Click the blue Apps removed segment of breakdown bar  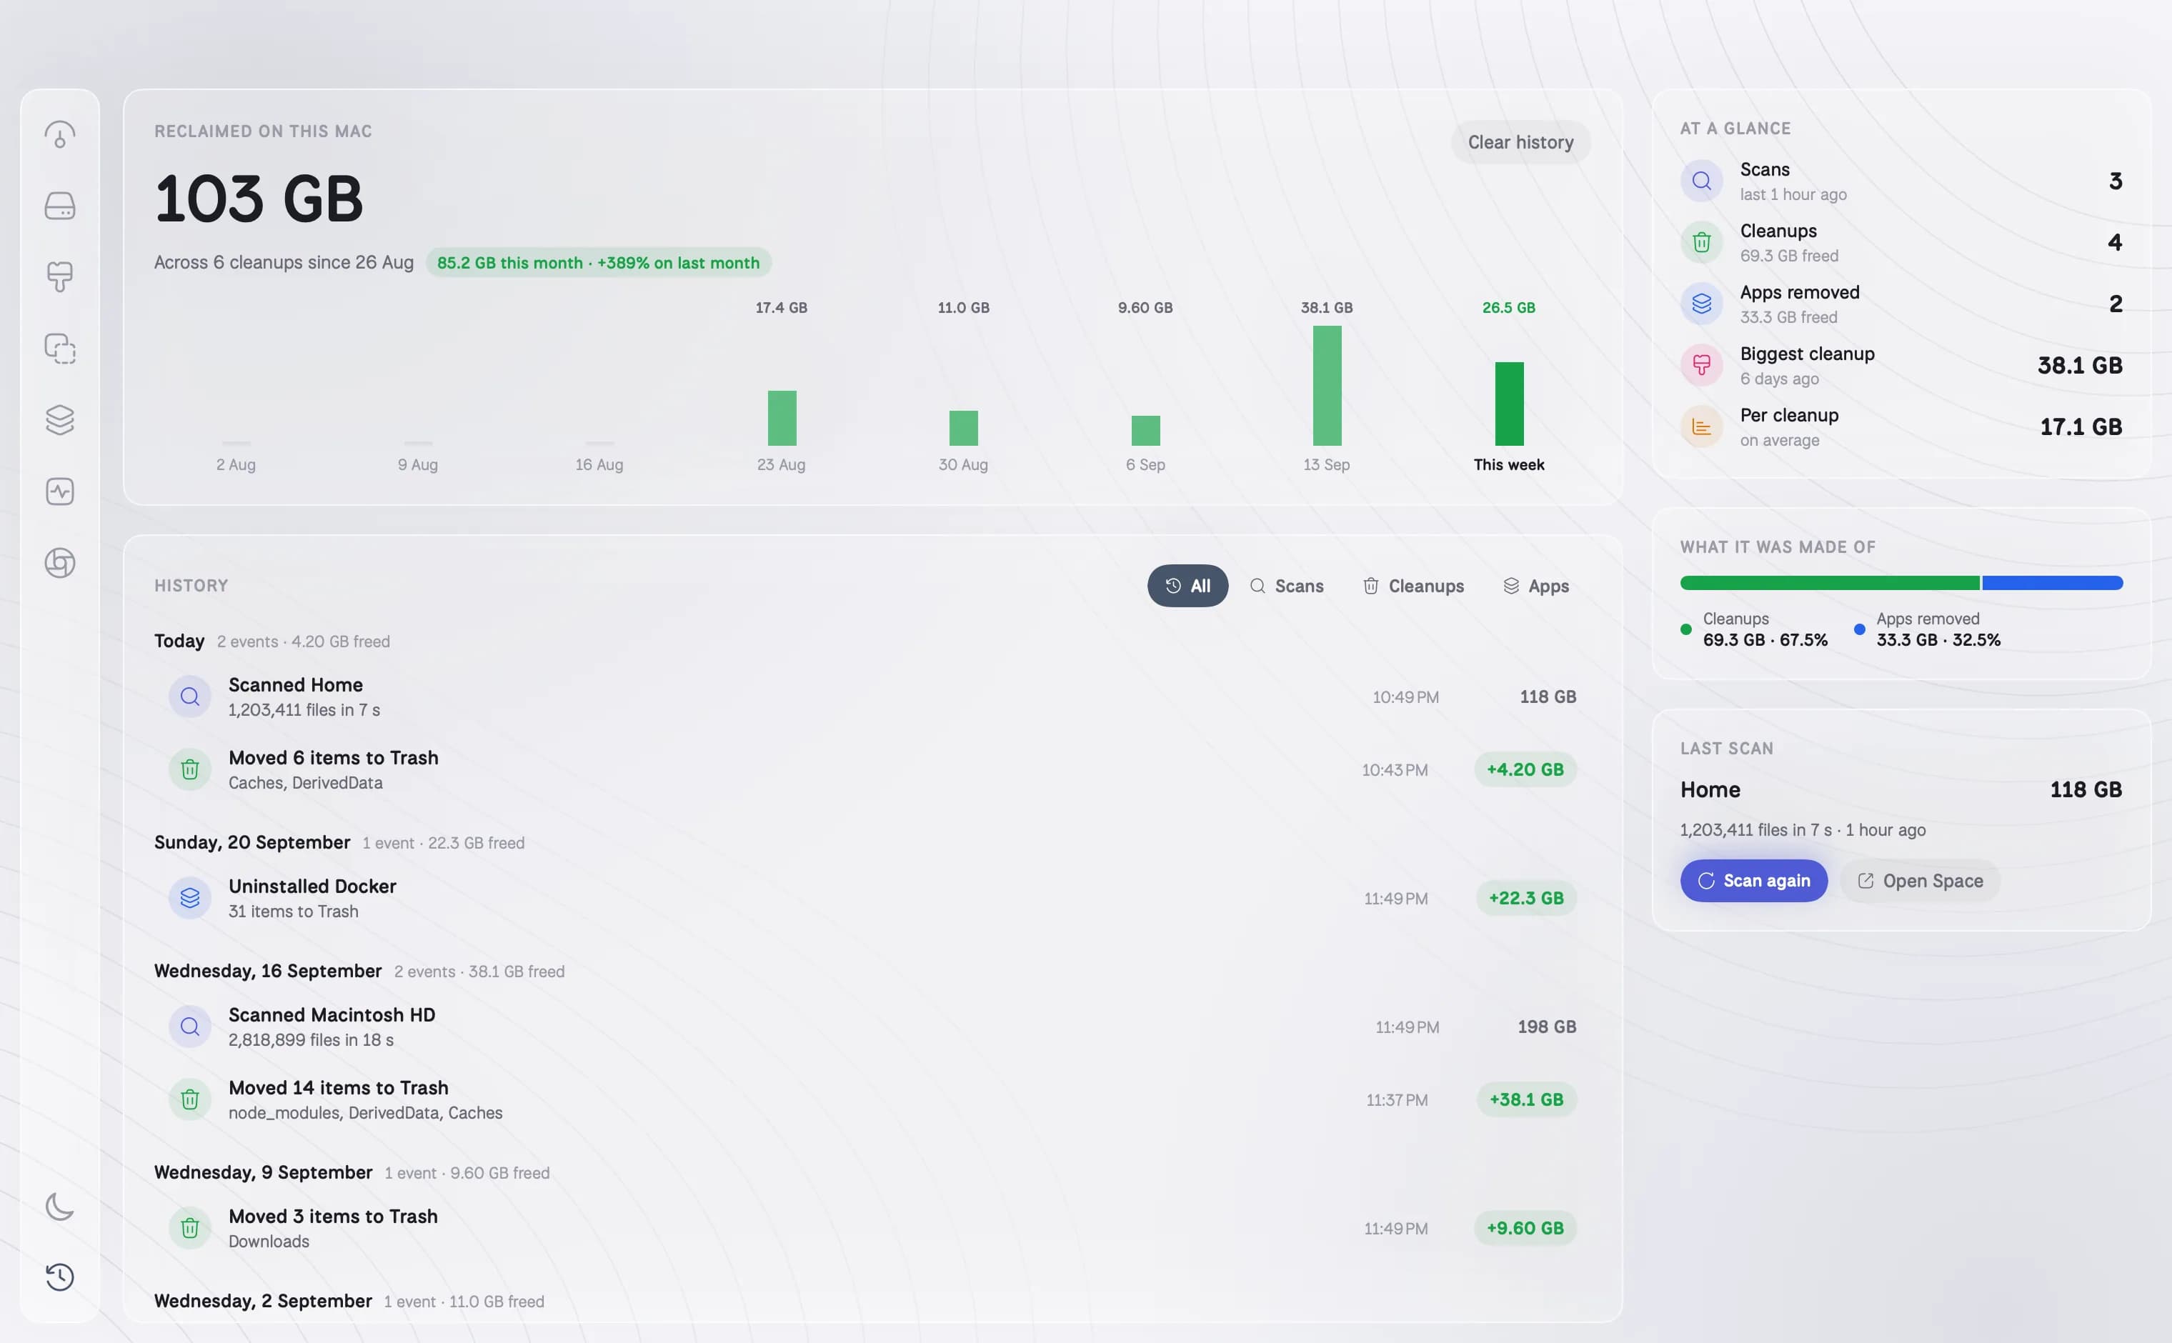click(2052, 584)
